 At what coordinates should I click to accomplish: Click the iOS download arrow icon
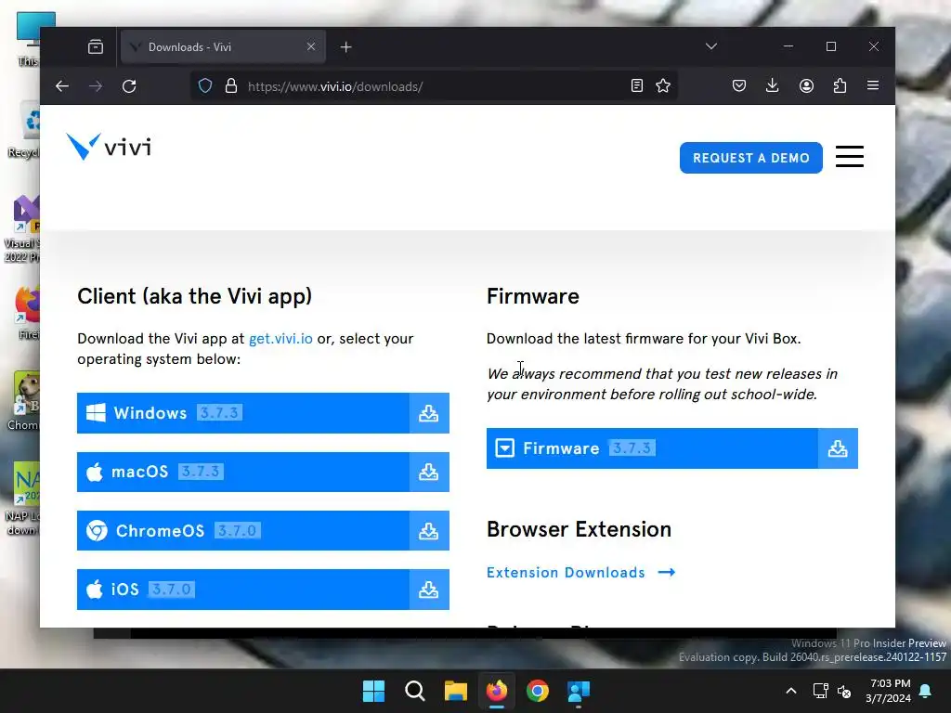(x=429, y=590)
